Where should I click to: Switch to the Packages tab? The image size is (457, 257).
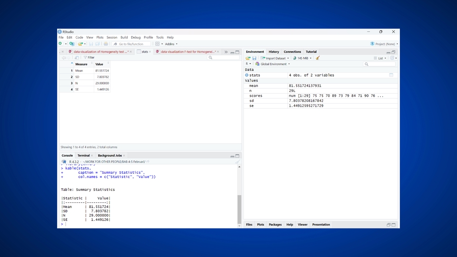[275, 225]
